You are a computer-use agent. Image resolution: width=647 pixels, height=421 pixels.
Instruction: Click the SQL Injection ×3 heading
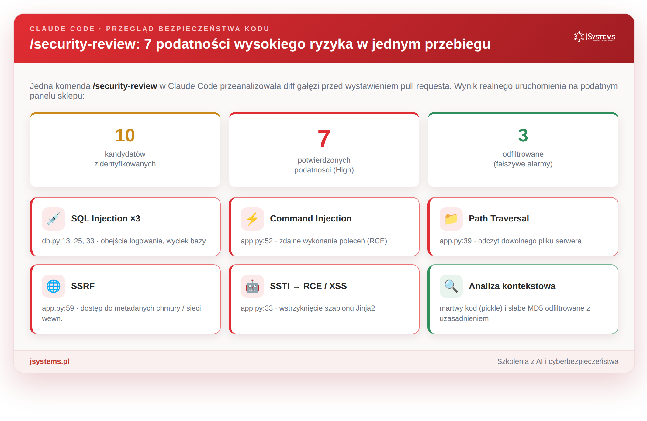pyautogui.click(x=106, y=219)
